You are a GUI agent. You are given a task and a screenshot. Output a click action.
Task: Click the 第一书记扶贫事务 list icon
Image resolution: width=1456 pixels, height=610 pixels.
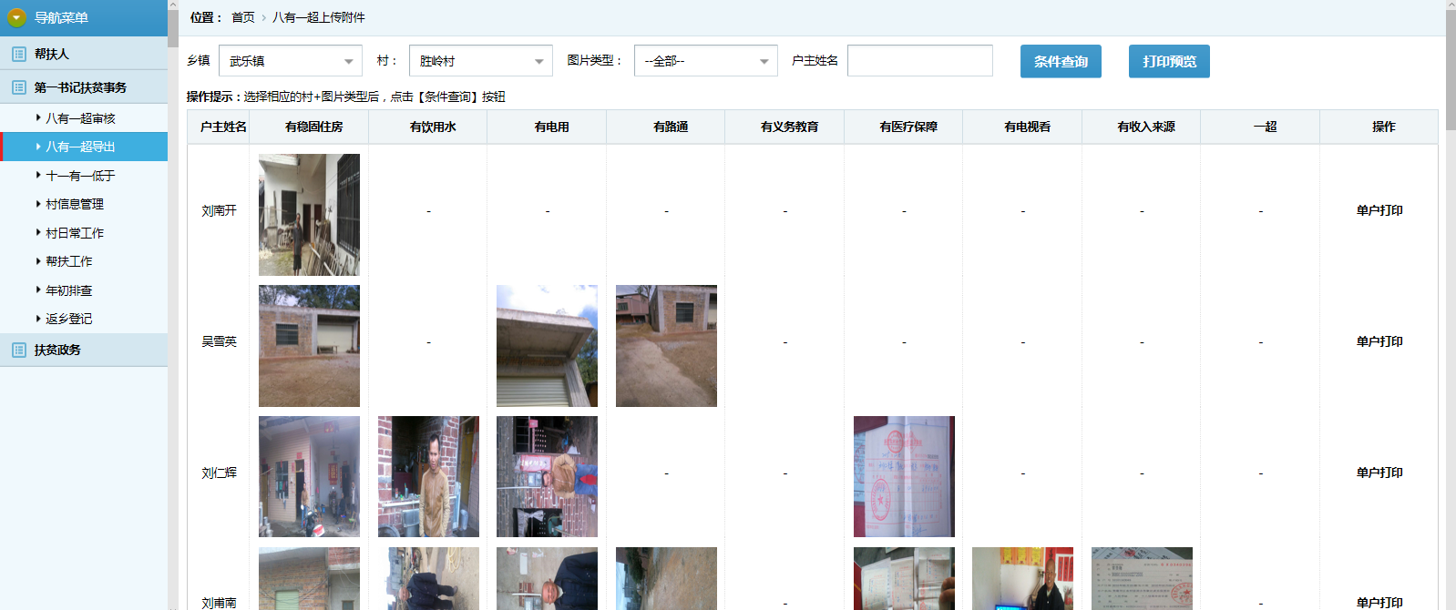pyautogui.click(x=18, y=87)
